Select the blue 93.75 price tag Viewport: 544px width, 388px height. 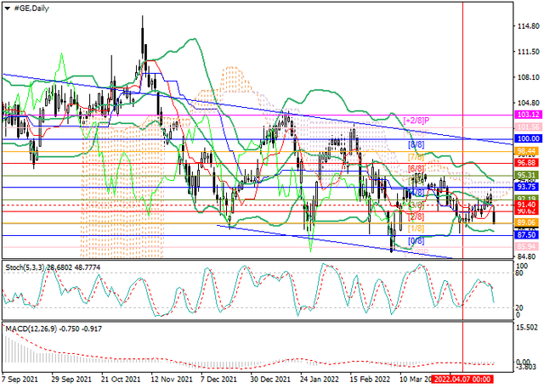coord(527,187)
